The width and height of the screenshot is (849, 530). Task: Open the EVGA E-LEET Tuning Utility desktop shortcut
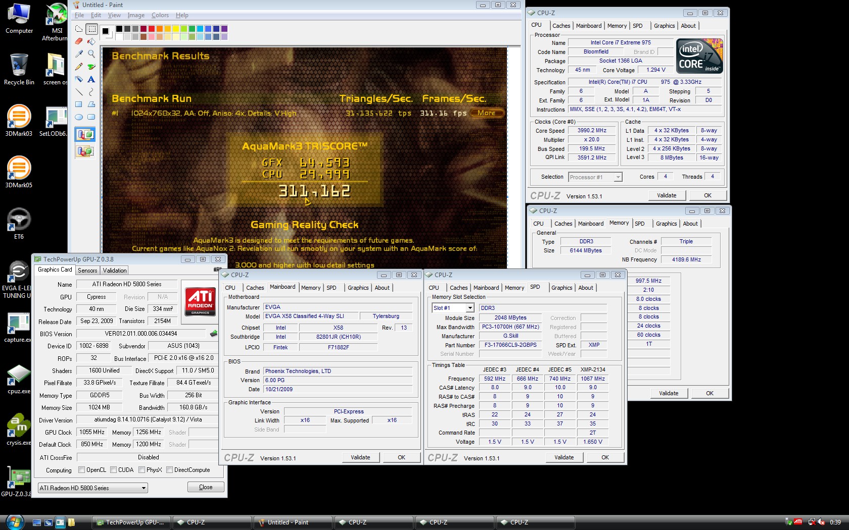pos(17,280)
